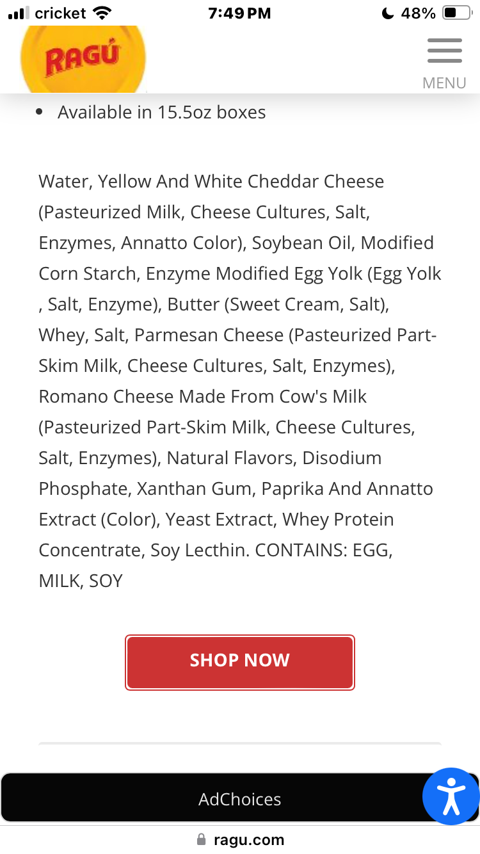Viewport: 480px width, 854px height.
Task: Tap the cellular signal bars icon
Action: tap(19, 13)
